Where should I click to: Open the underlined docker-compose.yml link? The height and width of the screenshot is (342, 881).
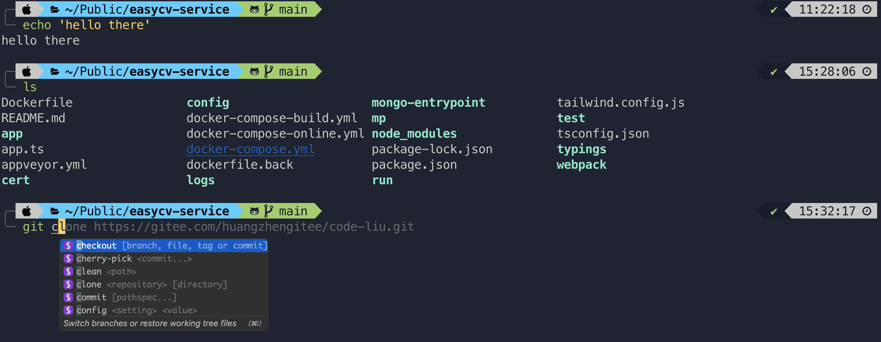250,149
